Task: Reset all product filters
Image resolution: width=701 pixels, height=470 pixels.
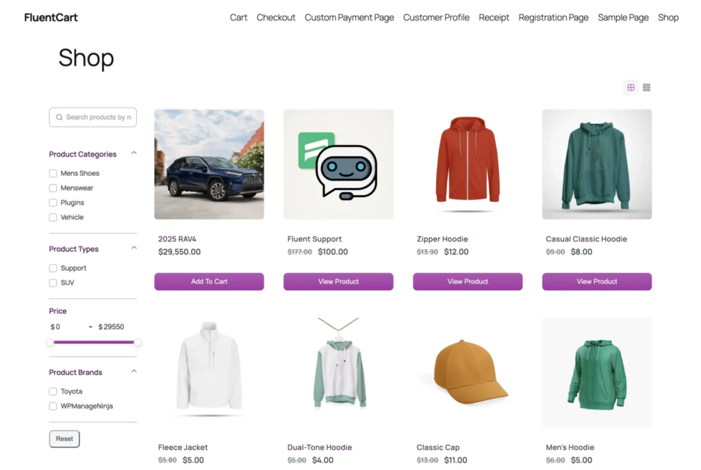Action: pos(64,439)
